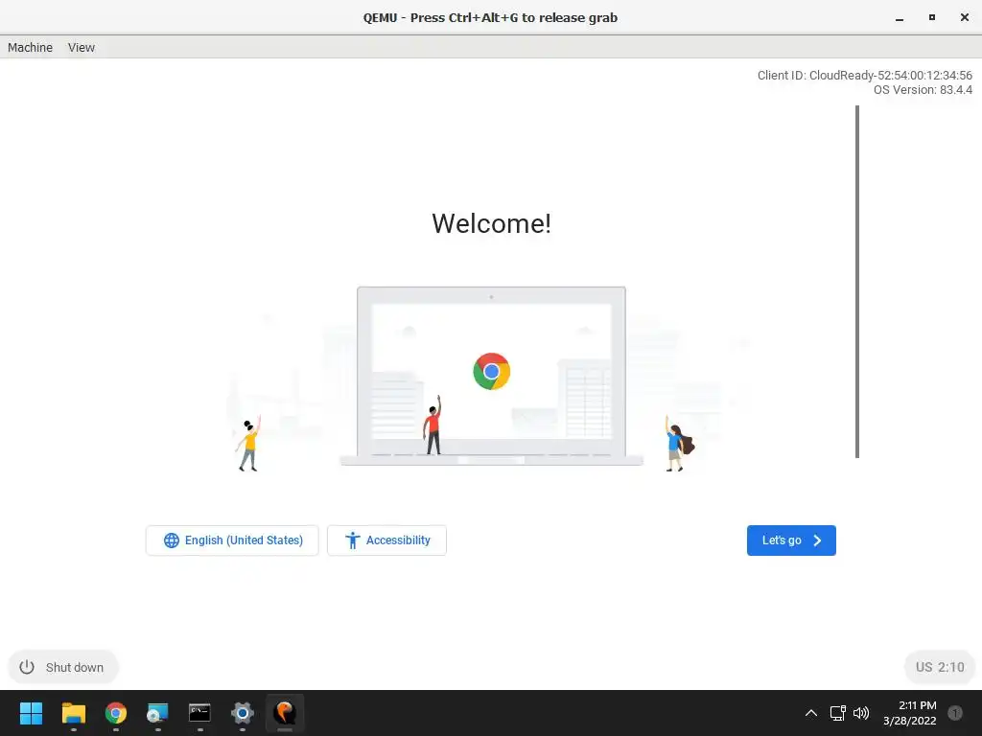Viewport: 982px width, 736px height.
Task: Click the vertical scrollbar of the welcome screen
Action: (856, 282)
